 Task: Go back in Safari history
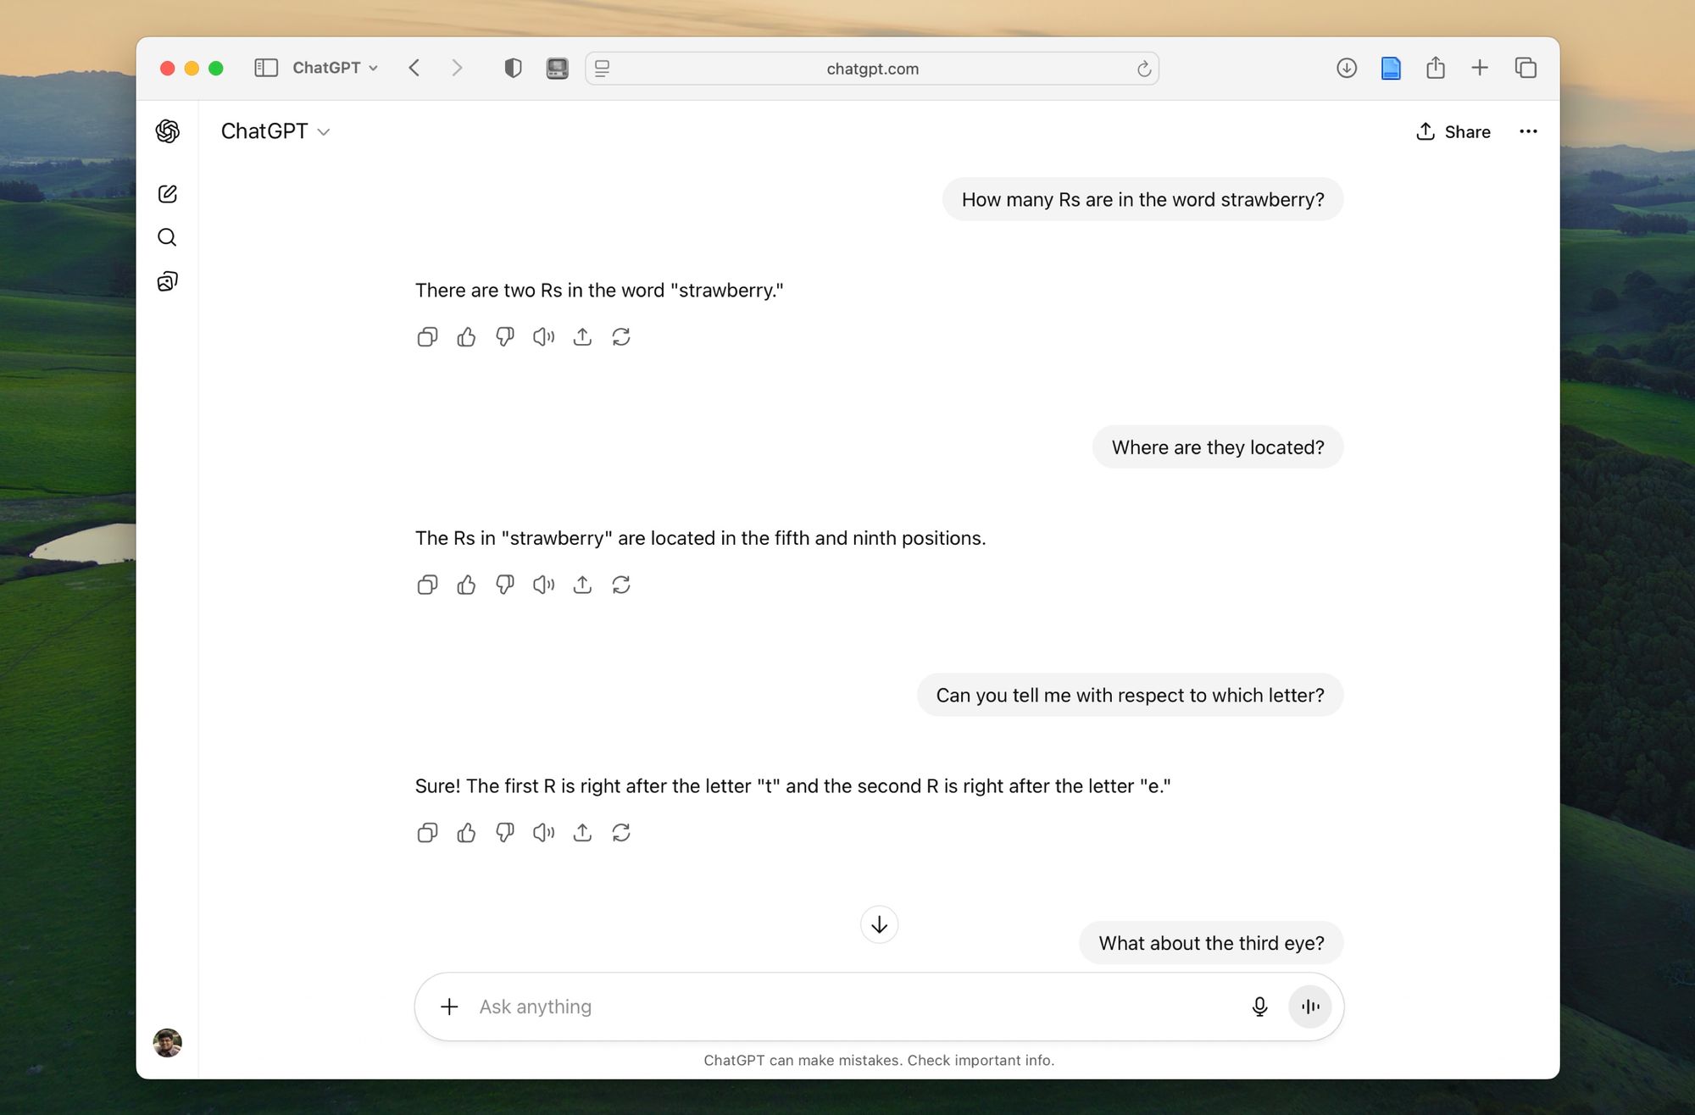click(414, 68)
